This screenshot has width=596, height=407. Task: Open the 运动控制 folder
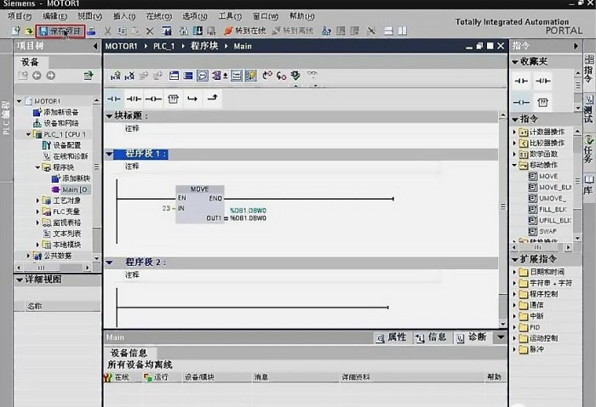539,338
